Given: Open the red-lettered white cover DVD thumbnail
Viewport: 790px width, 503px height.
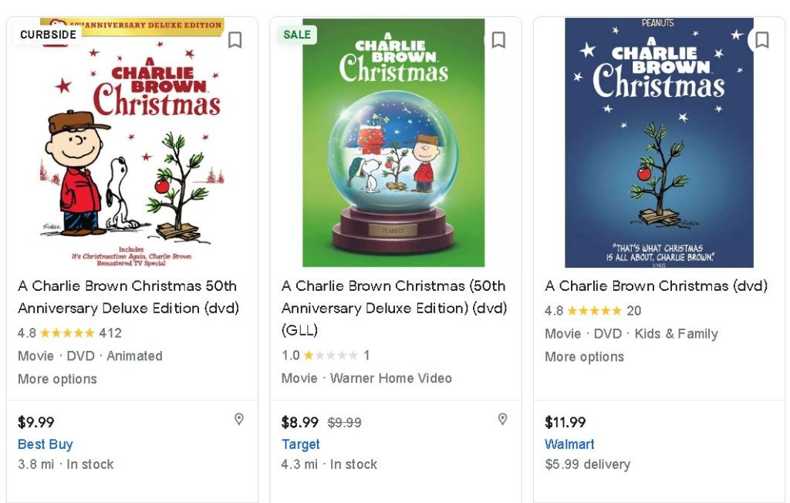Looking at the screenshot, I should [132, 143].
